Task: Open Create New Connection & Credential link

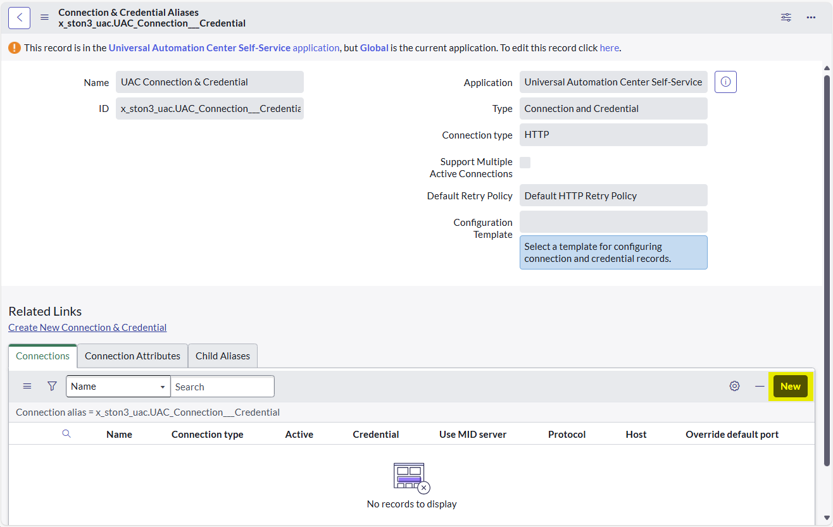Action: 87,328
